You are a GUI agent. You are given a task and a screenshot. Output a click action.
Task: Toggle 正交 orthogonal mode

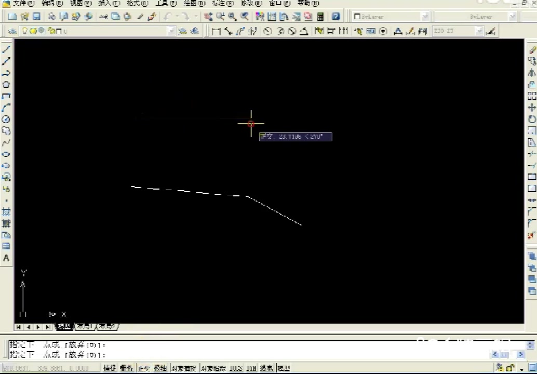(x=143, y=367)
